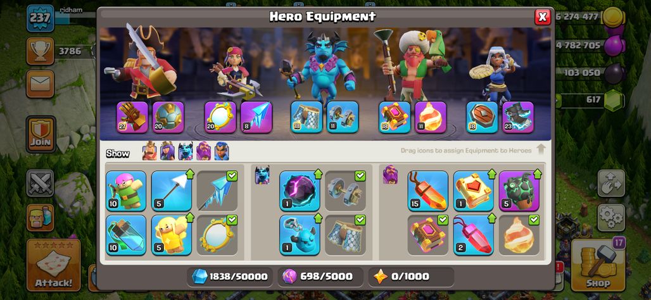Screen dimensions: 651x300
Task: Click the Giant Gauntlet level 27 slot
Action: [x=132, y=117]
